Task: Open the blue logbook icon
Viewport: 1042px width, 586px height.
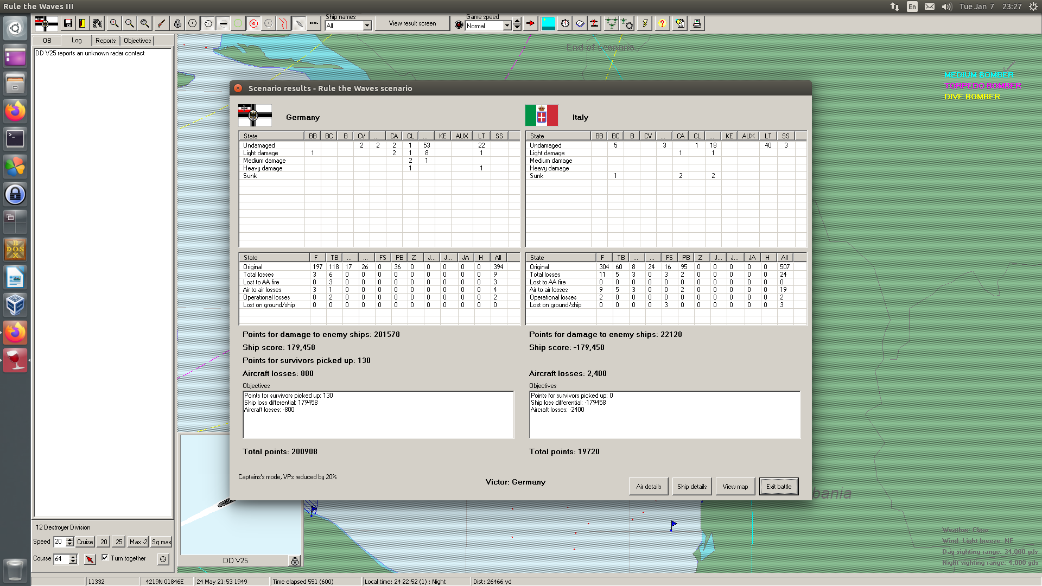Action: pyautogui.click(x=580, y=23)
